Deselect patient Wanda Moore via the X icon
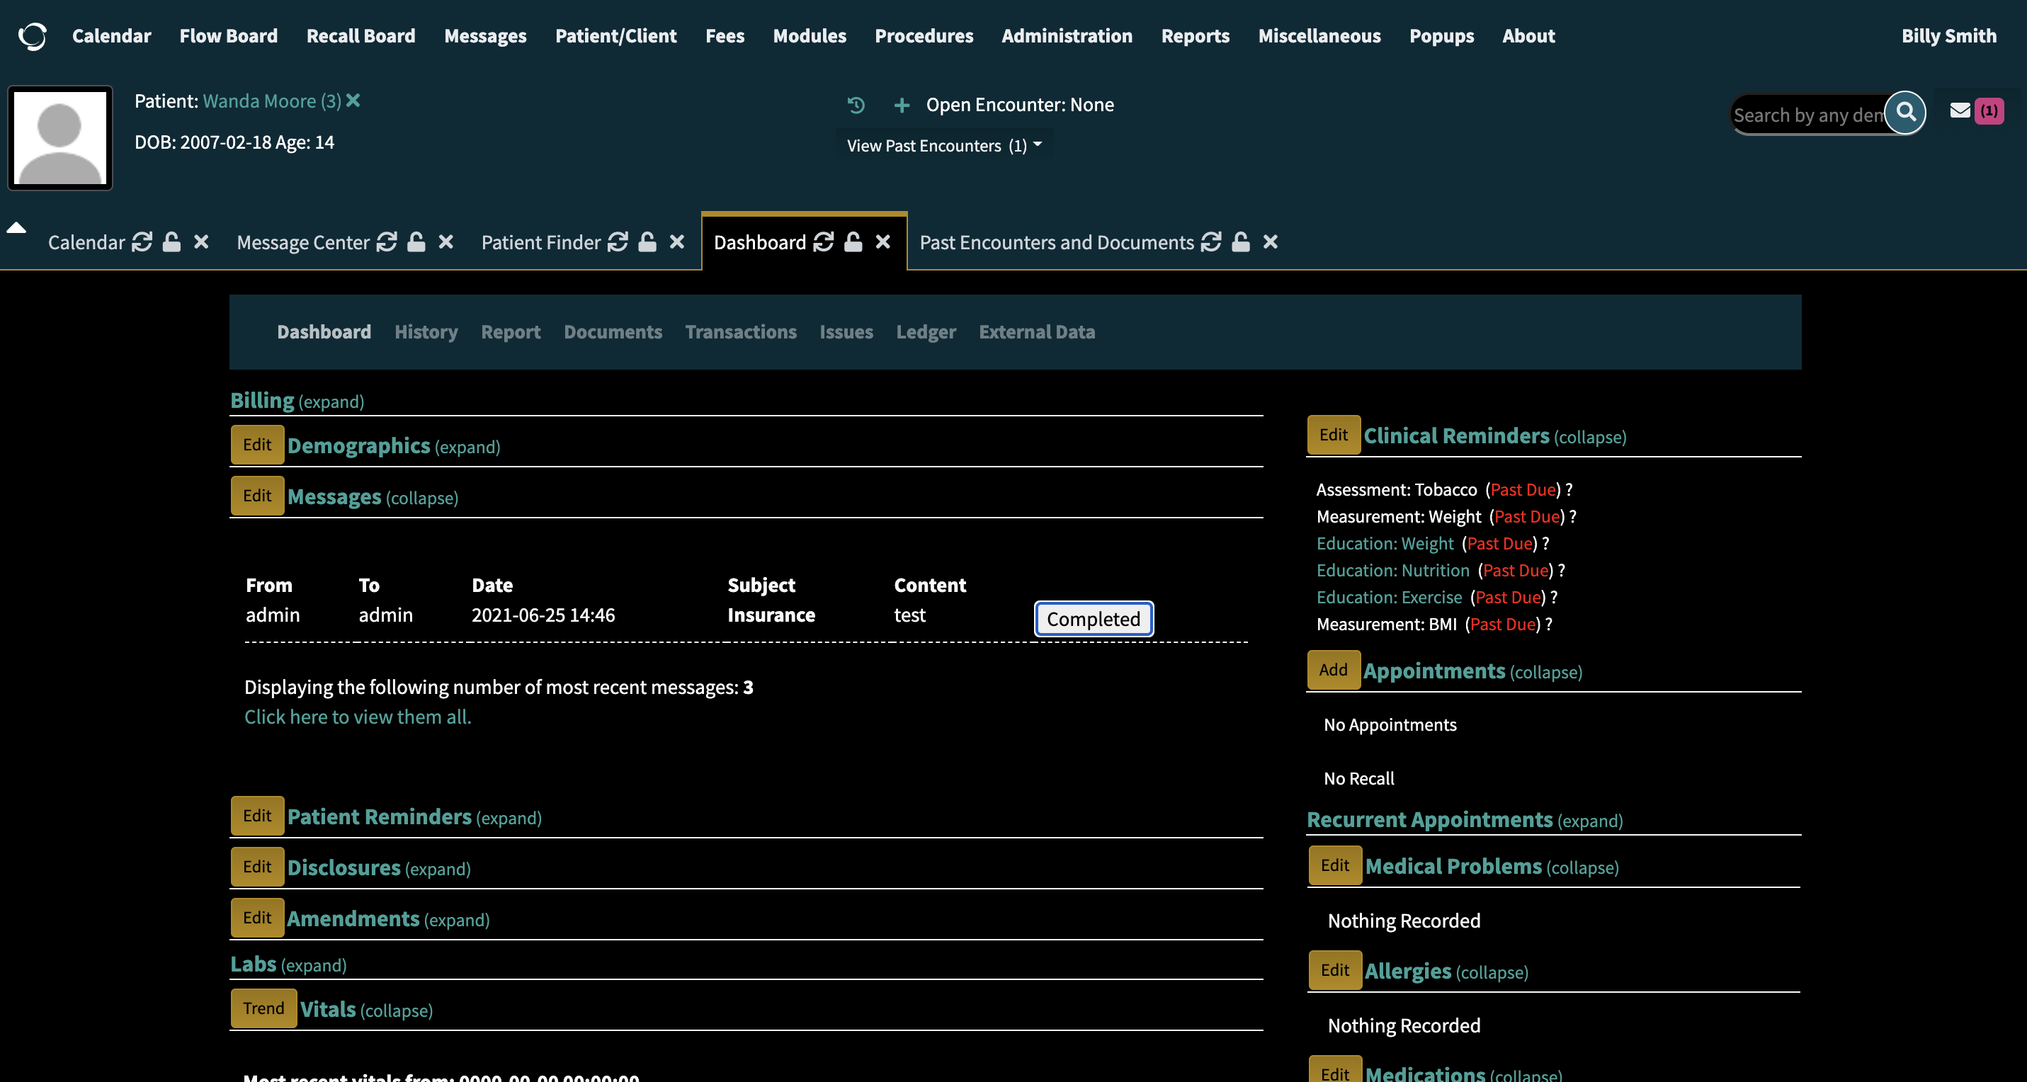 353,100
